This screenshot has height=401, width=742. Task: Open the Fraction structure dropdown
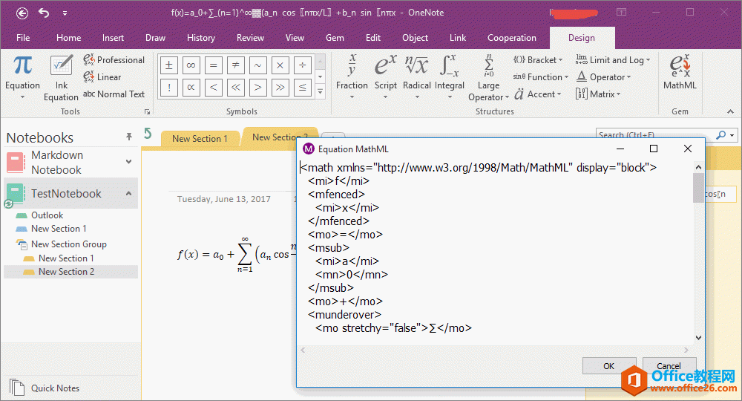[x=352, y=76]
